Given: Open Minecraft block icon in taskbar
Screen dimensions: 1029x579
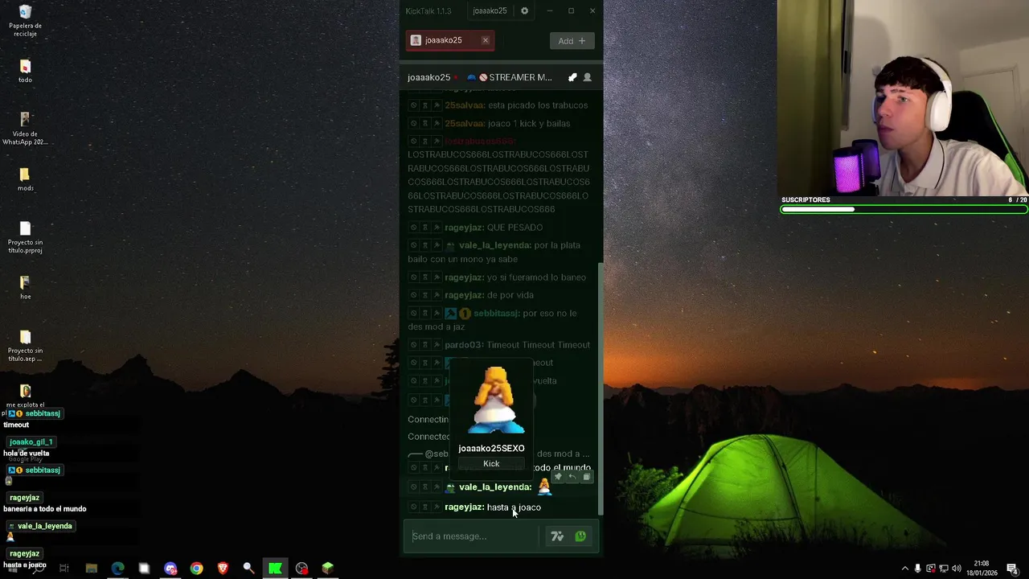Looking at the screenshot, I should 328,569.
